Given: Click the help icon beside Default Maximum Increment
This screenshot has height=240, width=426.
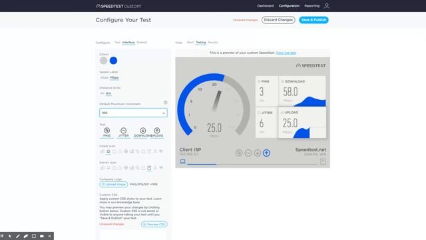Looking at the screenshot, I should pyautogui.click(x=165, y=103).
